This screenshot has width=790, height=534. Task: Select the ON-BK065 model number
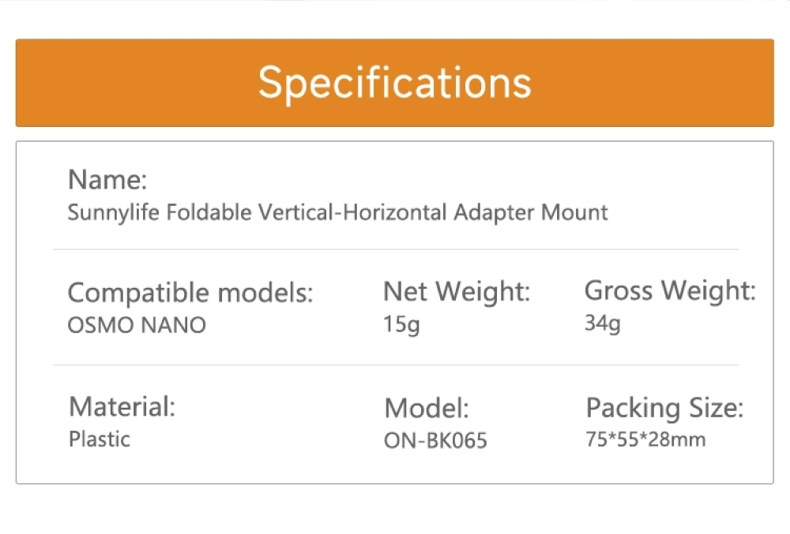[435, 440]
